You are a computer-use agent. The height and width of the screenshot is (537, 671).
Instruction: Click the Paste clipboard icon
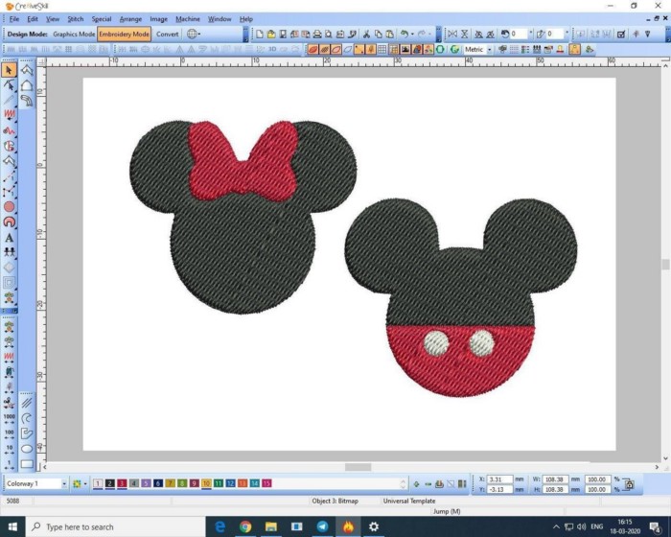click(x=390, y=34)
